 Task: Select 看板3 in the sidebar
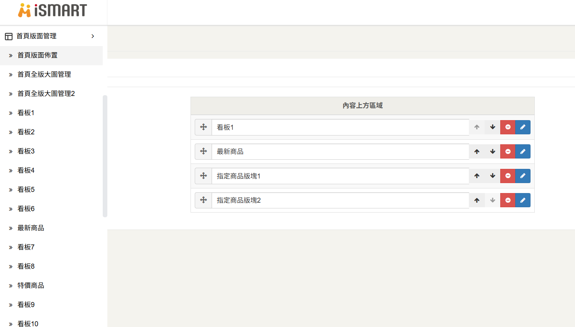coord(51,151)
